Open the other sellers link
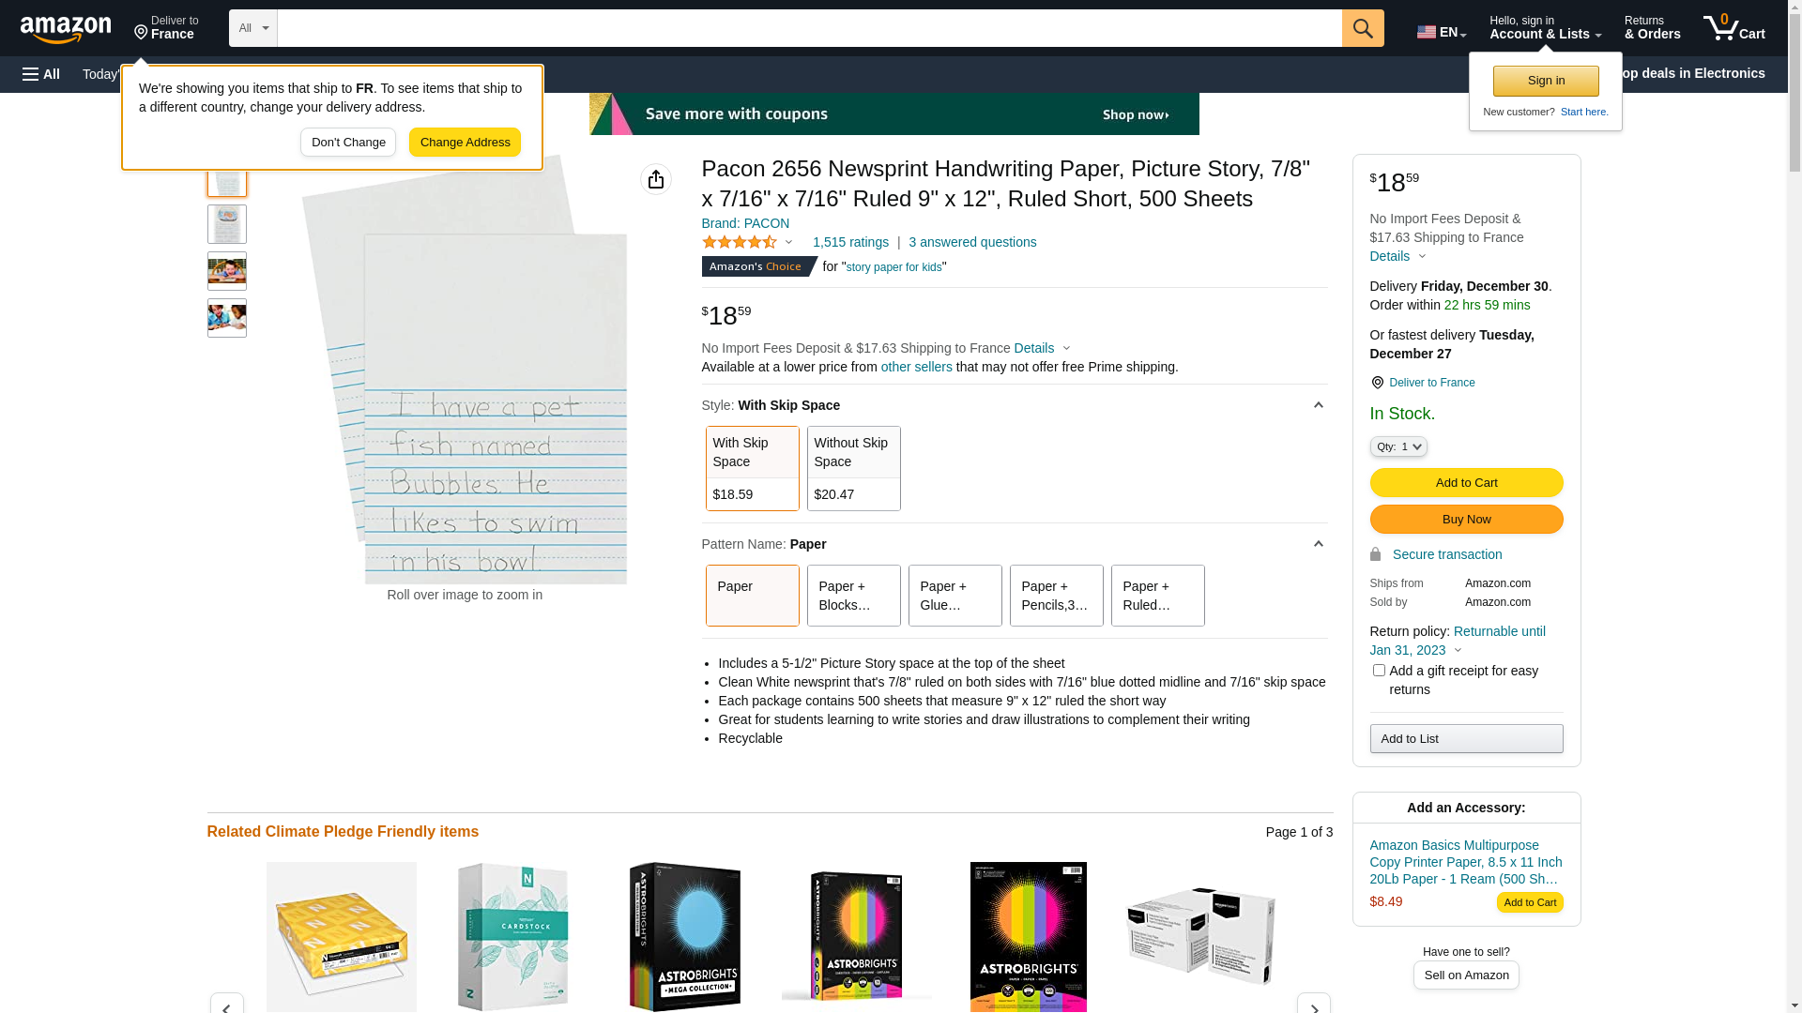Screen dimensions: 1802x1013 click(x=916, y=367)
